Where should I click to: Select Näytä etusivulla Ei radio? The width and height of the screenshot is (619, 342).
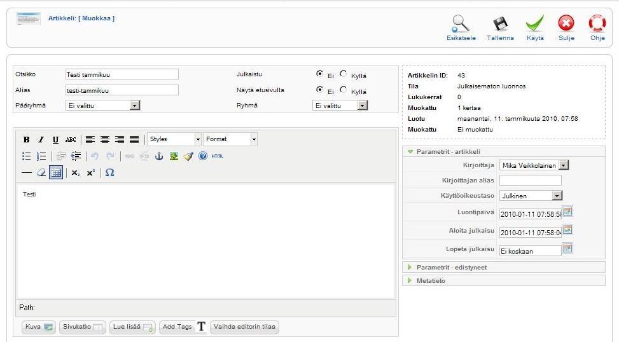point(319,90)
